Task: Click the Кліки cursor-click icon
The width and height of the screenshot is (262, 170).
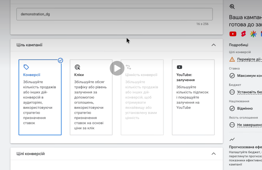Action: 77,67
